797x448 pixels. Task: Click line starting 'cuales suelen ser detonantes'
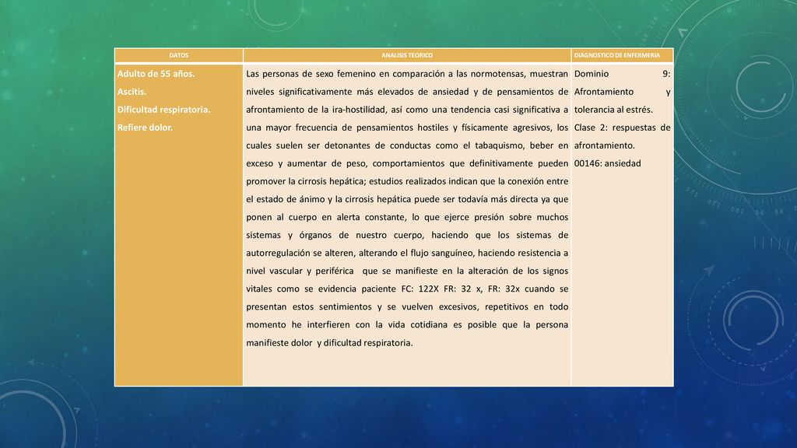(407, 145)
